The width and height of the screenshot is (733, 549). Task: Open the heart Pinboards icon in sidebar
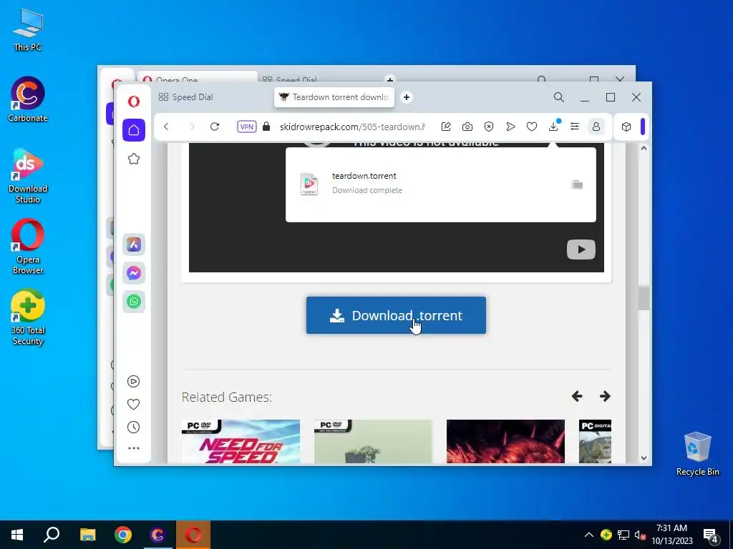tap(133, 405)
